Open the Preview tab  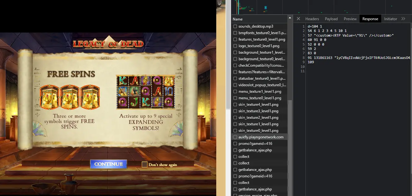coord(350,19)
